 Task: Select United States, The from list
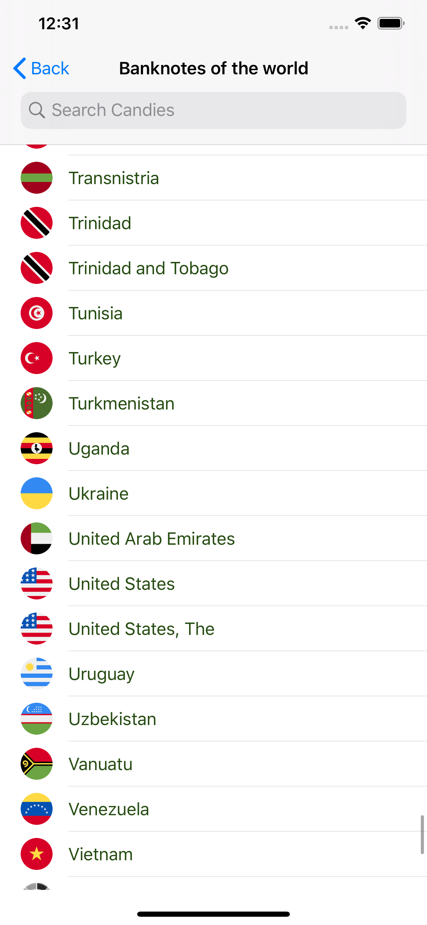click(141, 629)
